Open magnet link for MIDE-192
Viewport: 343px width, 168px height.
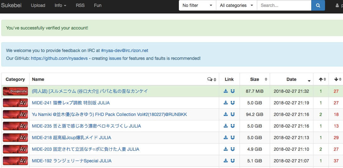click(233, 161)
